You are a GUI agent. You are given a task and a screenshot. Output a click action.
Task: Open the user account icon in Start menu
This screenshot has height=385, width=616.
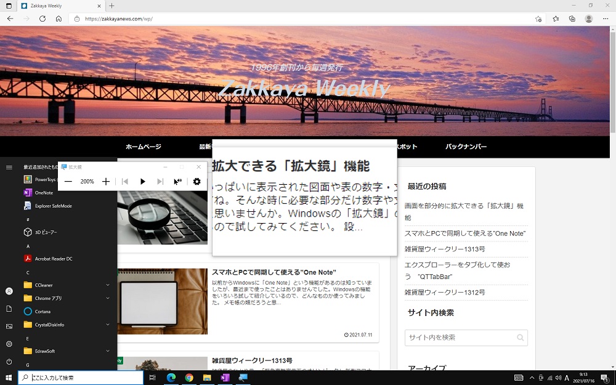[9, 291]
